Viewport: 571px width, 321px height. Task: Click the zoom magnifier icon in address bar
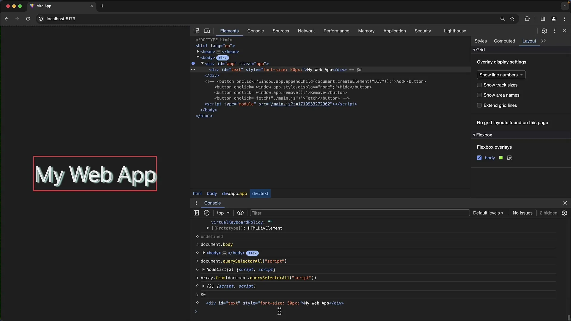[502, 19]
